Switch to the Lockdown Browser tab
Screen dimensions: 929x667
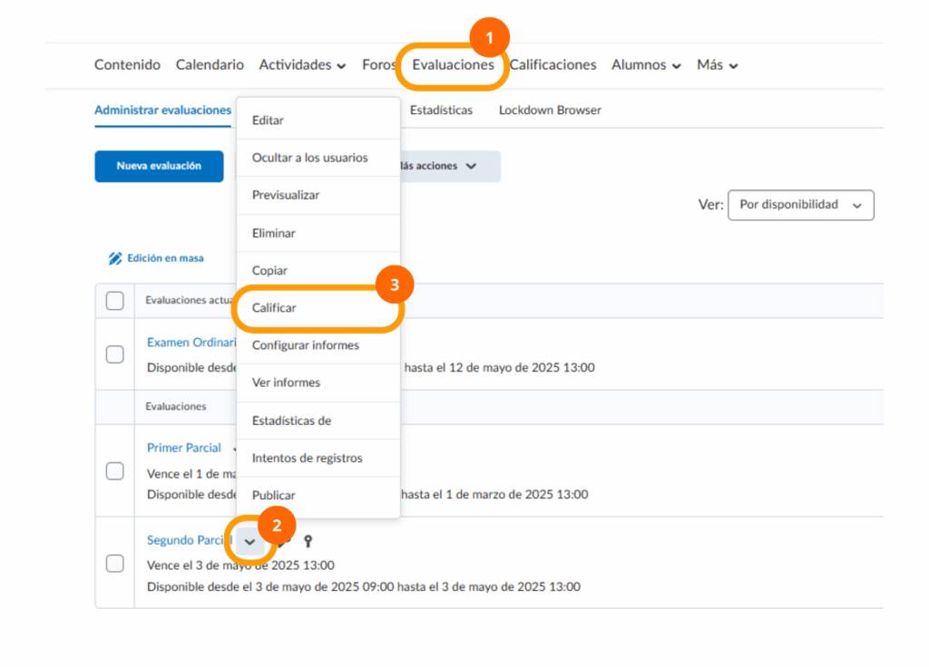tap(550, 111)
